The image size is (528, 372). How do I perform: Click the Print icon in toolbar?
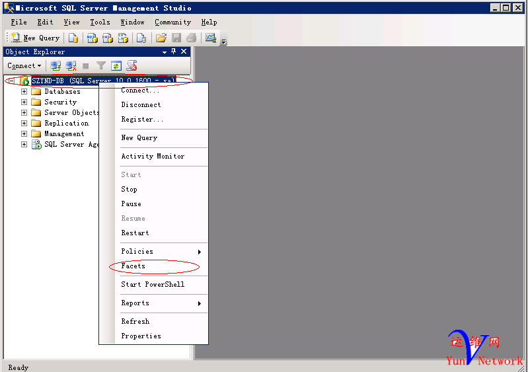[x=191, y=38]
